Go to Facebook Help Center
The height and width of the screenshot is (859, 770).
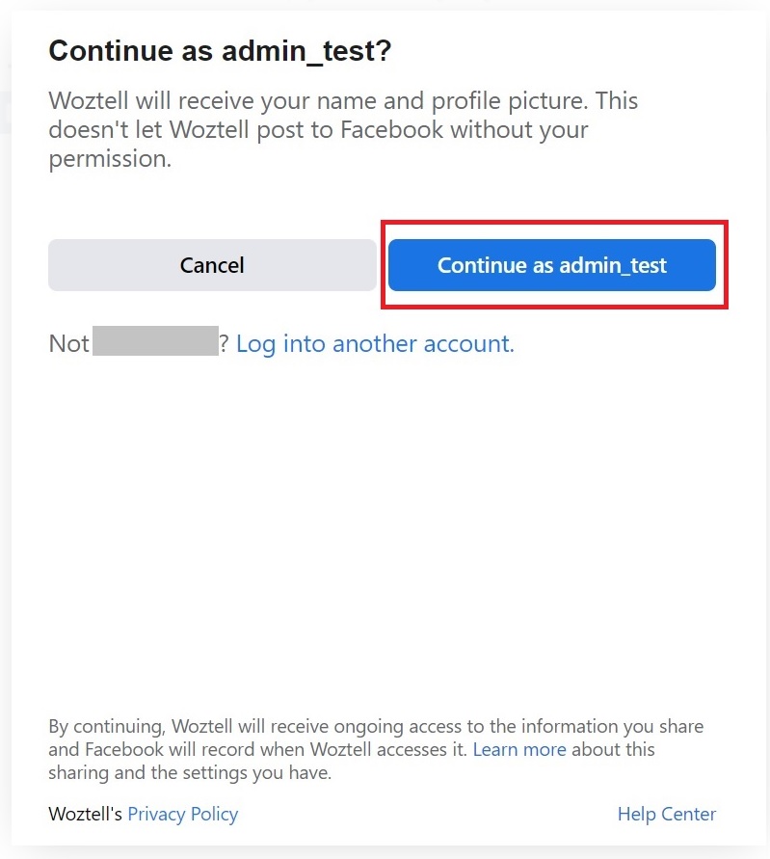666,815
